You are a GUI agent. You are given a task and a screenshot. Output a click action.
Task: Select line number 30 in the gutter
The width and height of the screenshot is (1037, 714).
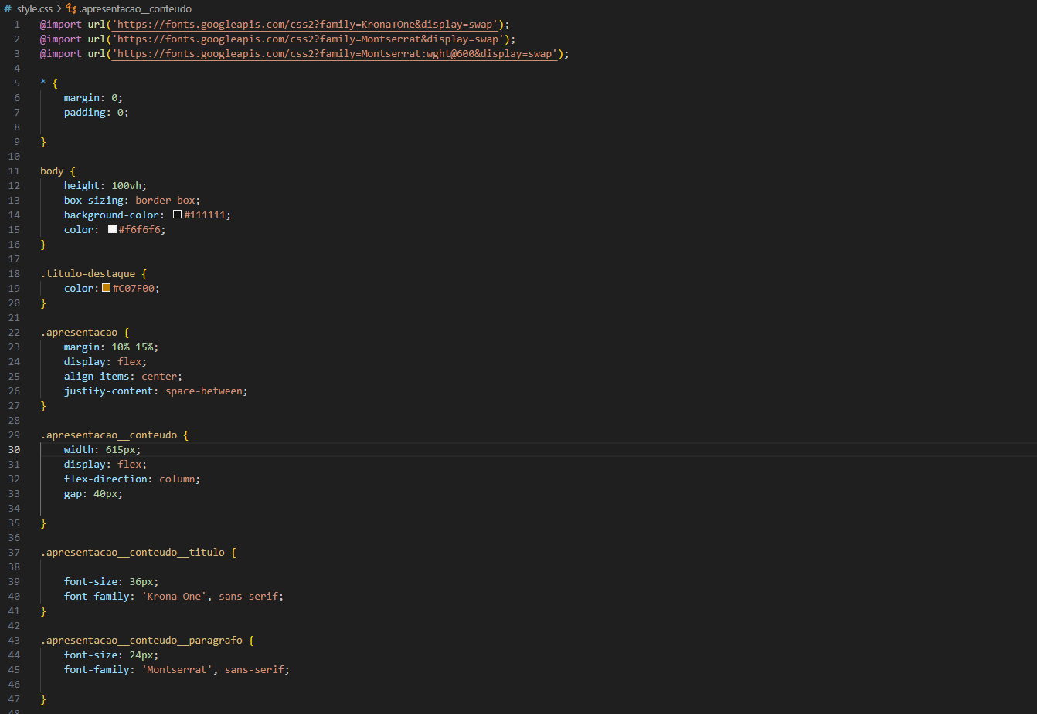[14, 450]
